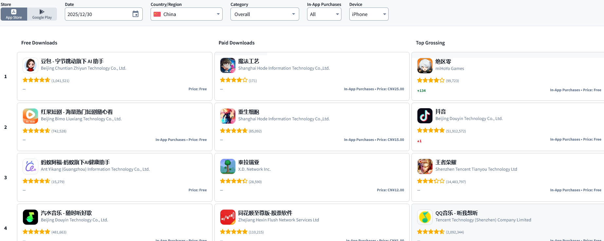604x241 pixels.
Task: Open the 抖音 app icon
Action: [x=425, y=116]
